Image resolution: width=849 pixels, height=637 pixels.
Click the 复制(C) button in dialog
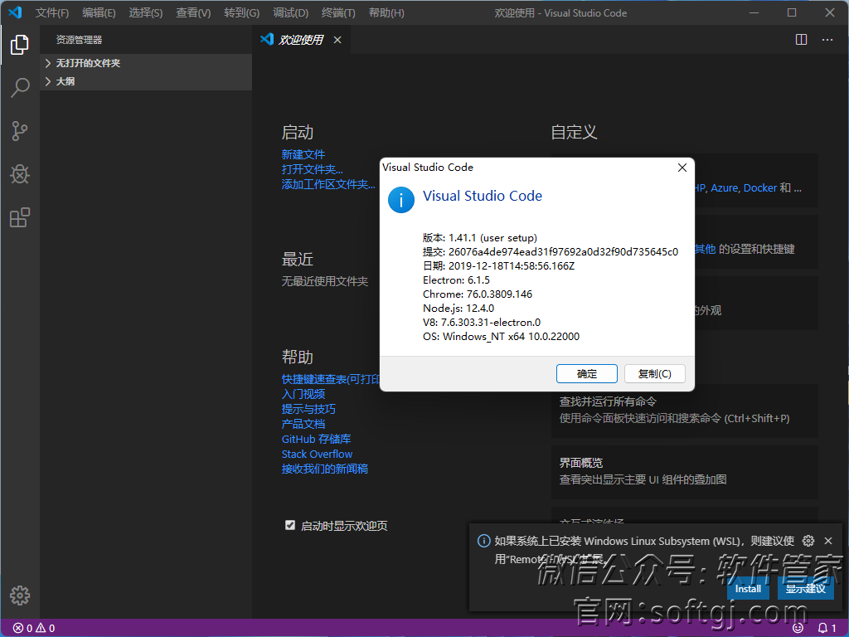pyautogui.click(x=655, y=374)
